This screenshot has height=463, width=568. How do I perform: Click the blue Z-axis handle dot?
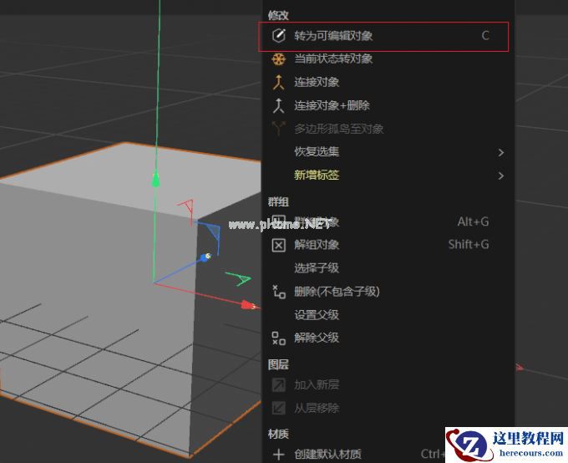pos(205,257)
